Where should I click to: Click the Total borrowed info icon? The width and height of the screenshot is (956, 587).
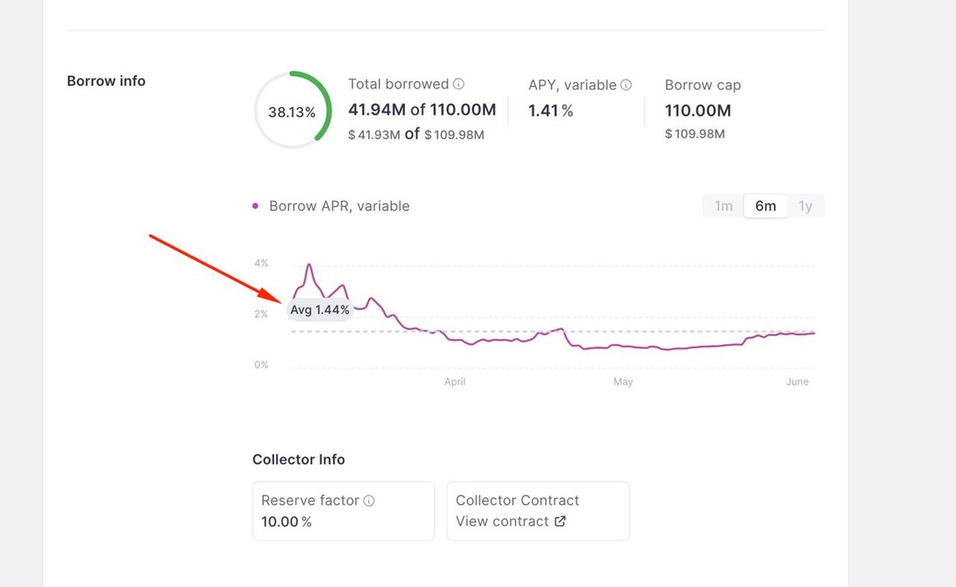[x=459, y=84]
